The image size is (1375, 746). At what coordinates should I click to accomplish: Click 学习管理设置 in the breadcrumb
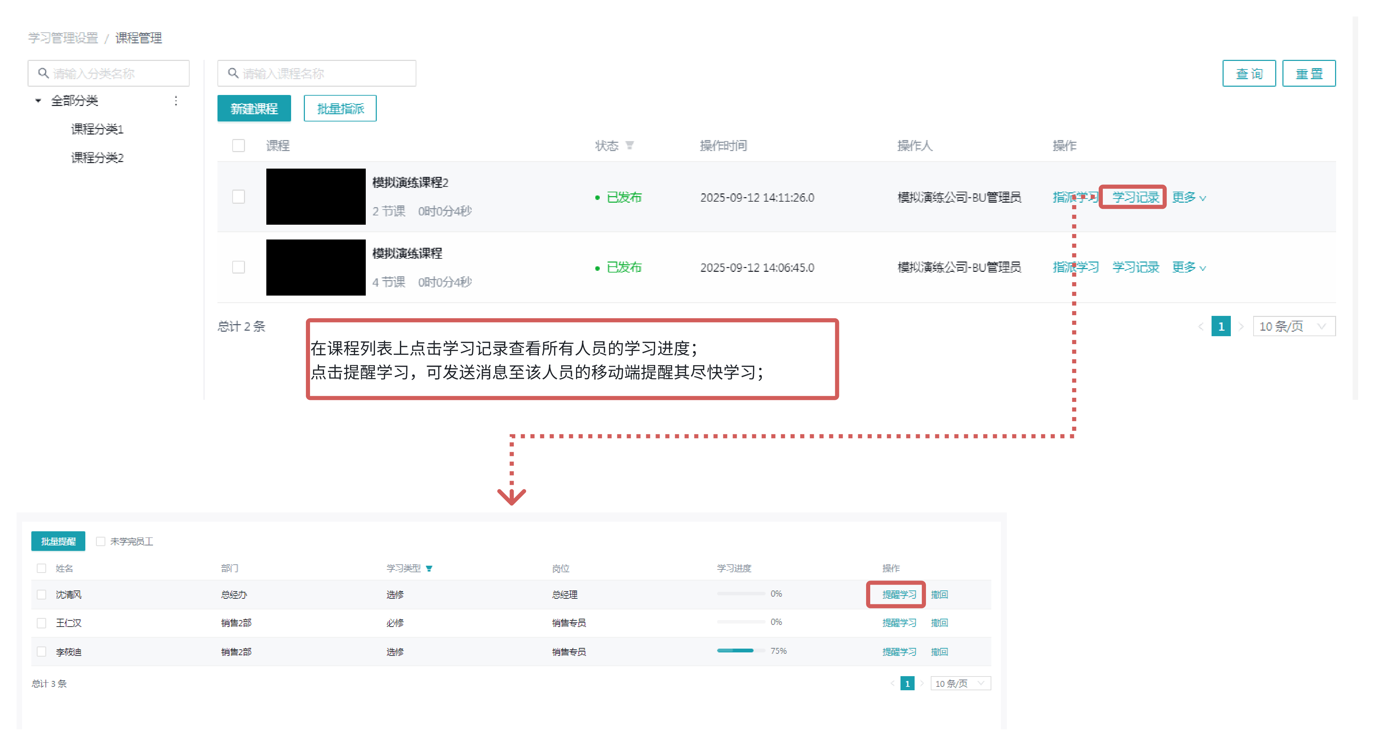click(63, 38)
